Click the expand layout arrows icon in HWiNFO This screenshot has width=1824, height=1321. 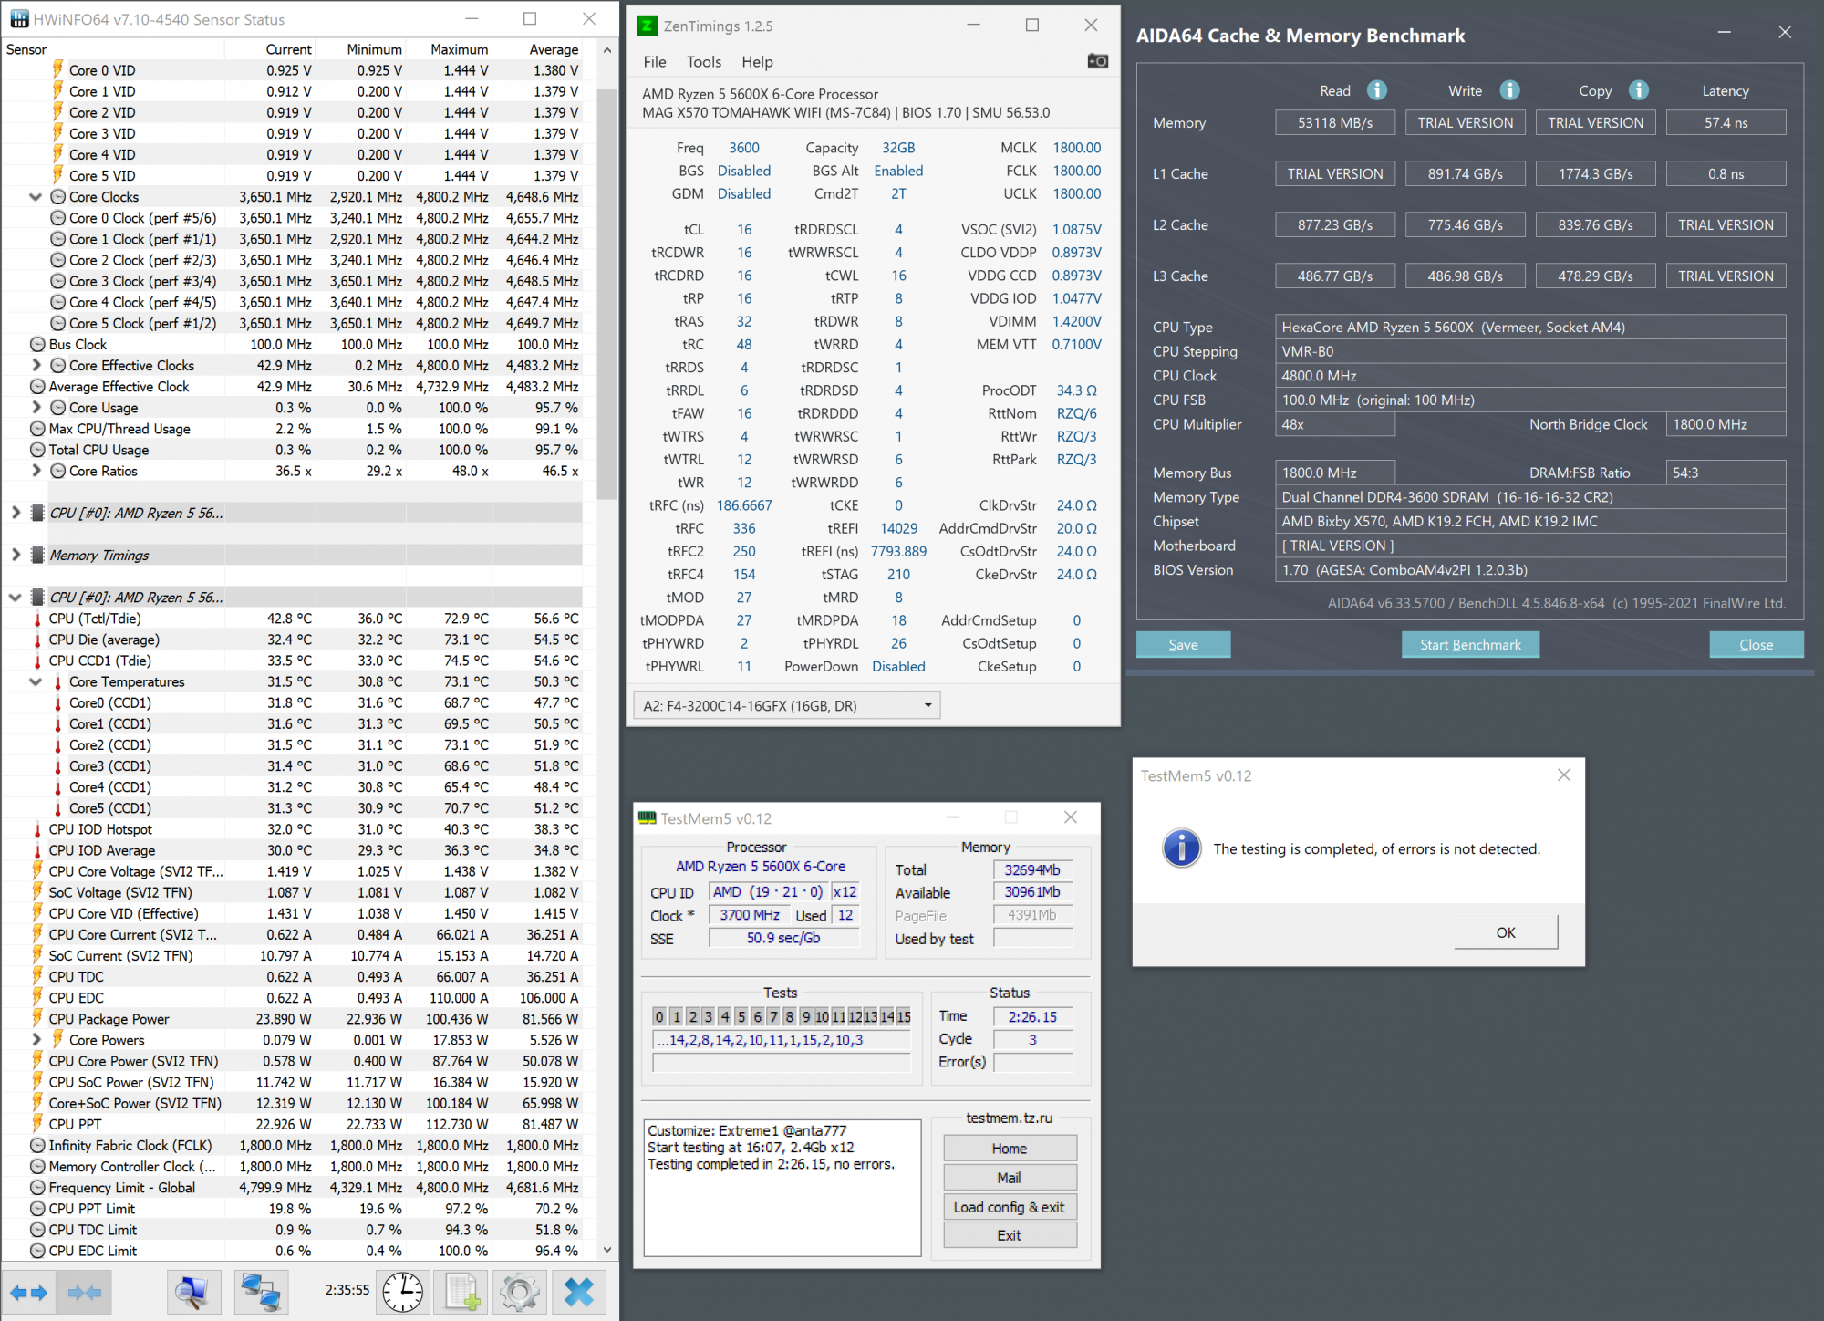pos(28,1292)
